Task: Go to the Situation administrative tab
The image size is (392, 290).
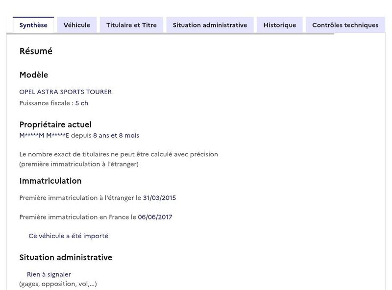Action: tap(210, 25)
